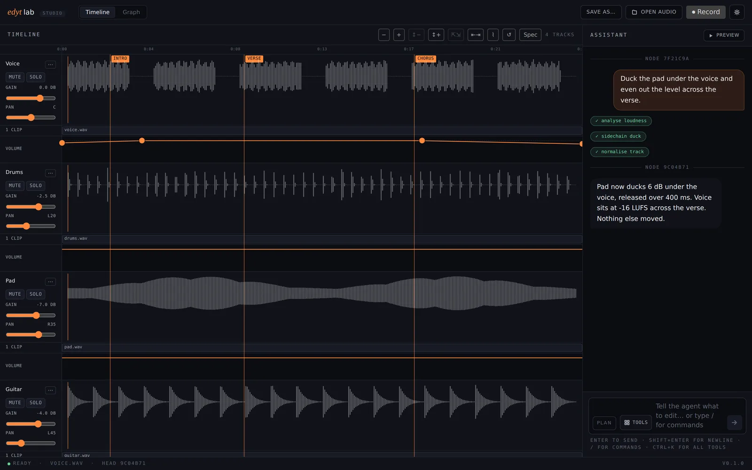Click the Voice volume point under CHORUS
The image size is (752, 470).
[x=422, y=141]
